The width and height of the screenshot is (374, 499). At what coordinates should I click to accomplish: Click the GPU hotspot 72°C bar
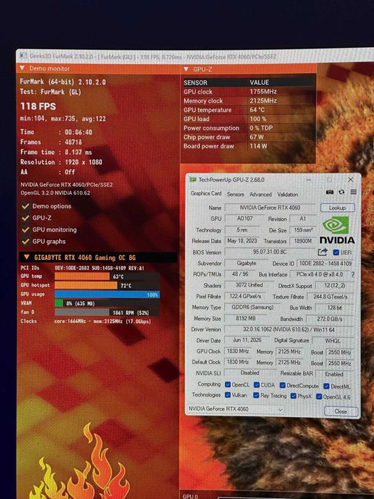[107, 285]
